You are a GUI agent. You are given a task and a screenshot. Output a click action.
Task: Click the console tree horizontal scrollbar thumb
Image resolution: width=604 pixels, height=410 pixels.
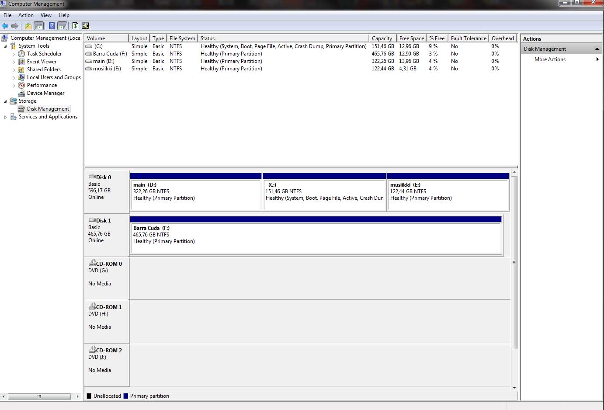[39, 396]
